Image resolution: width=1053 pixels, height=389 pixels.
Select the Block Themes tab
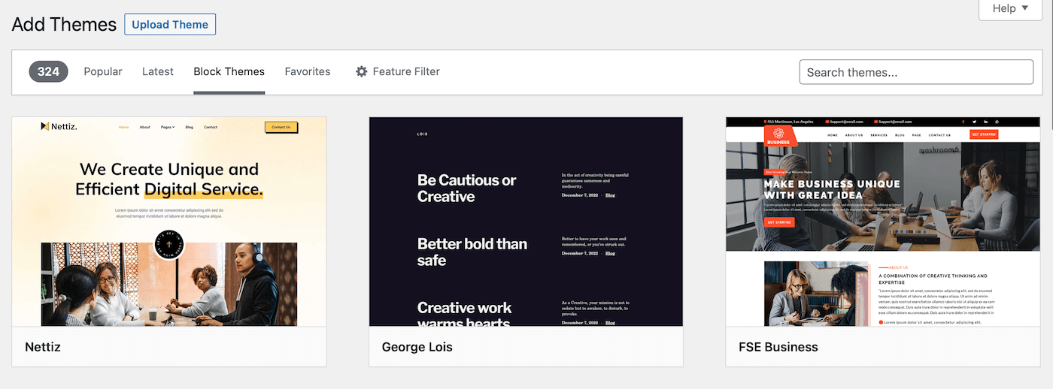click(229, 72)
